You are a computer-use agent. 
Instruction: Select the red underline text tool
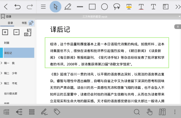[x=141, y=7]
